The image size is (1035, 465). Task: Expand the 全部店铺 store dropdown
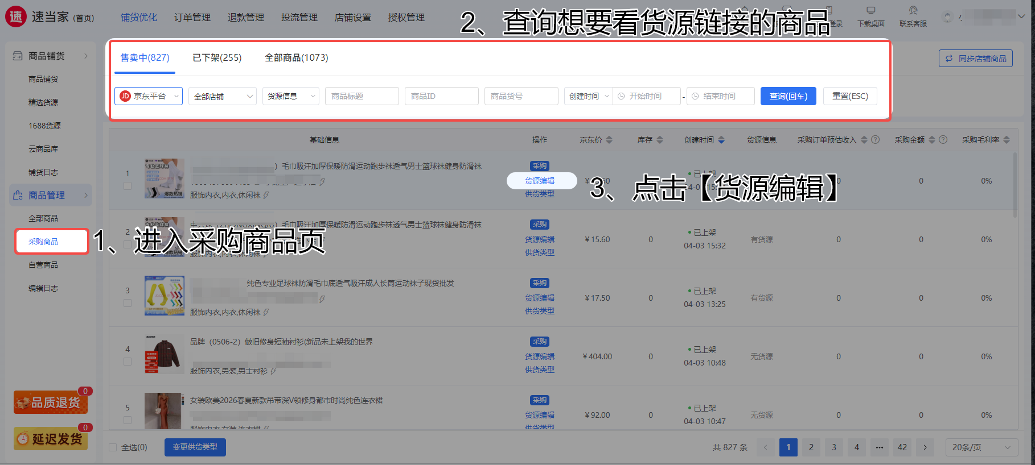click(x=223, y=96)
